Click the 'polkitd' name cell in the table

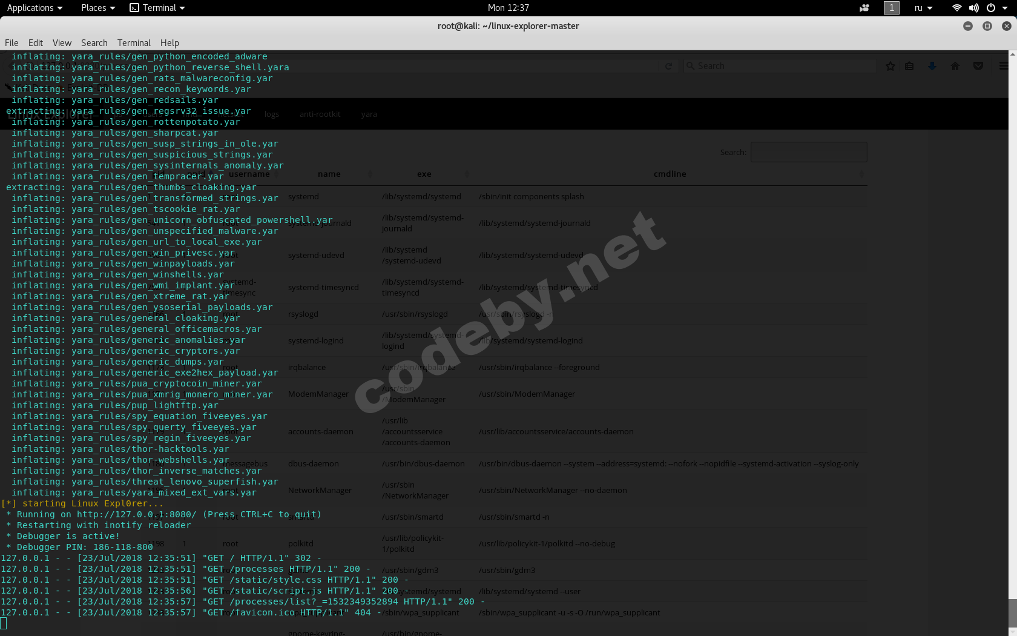click(x=301, y=544)
